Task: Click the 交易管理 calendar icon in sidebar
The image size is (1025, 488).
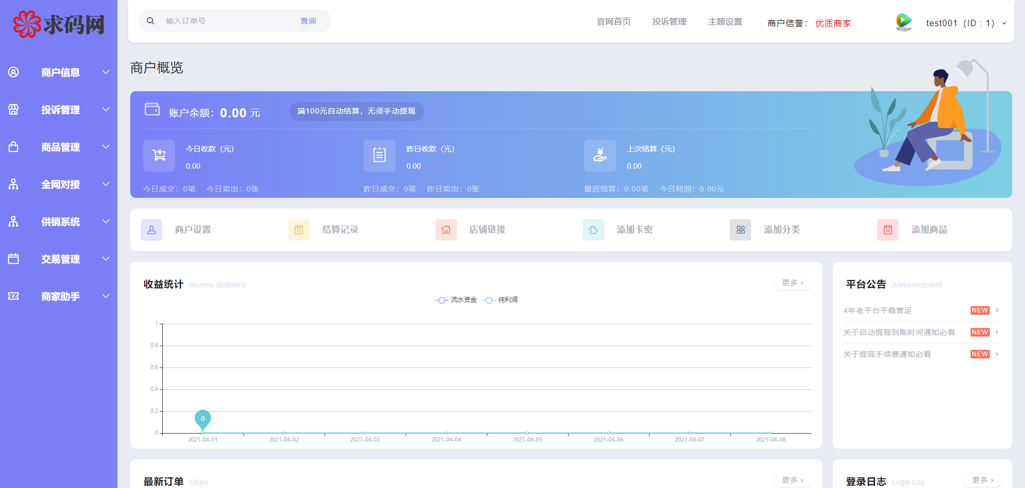Action: click(x=13, y=259)
